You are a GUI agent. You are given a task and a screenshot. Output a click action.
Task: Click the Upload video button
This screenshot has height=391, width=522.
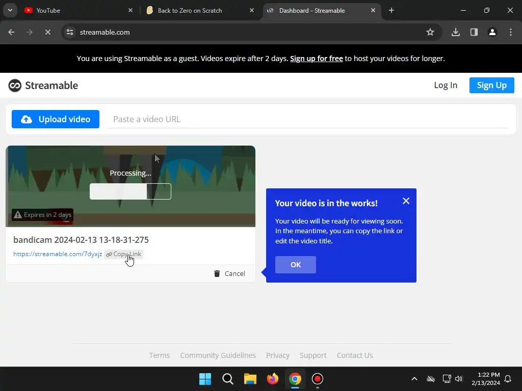56,119
